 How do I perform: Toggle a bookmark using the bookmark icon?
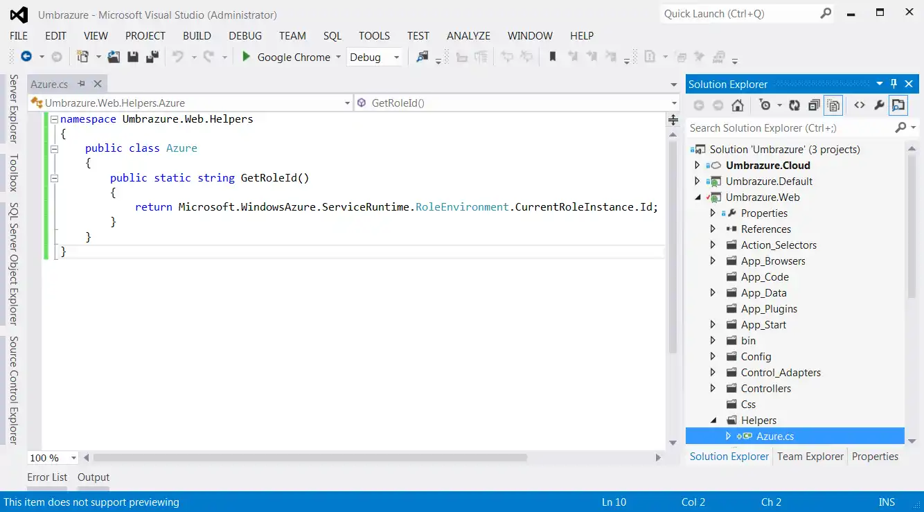tap(553, 57)
